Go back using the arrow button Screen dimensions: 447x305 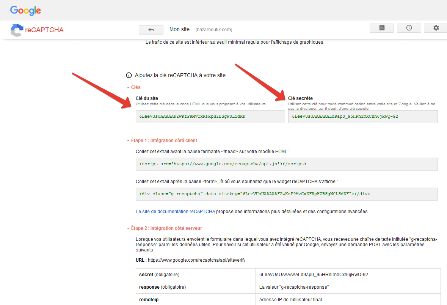point(151,30)
